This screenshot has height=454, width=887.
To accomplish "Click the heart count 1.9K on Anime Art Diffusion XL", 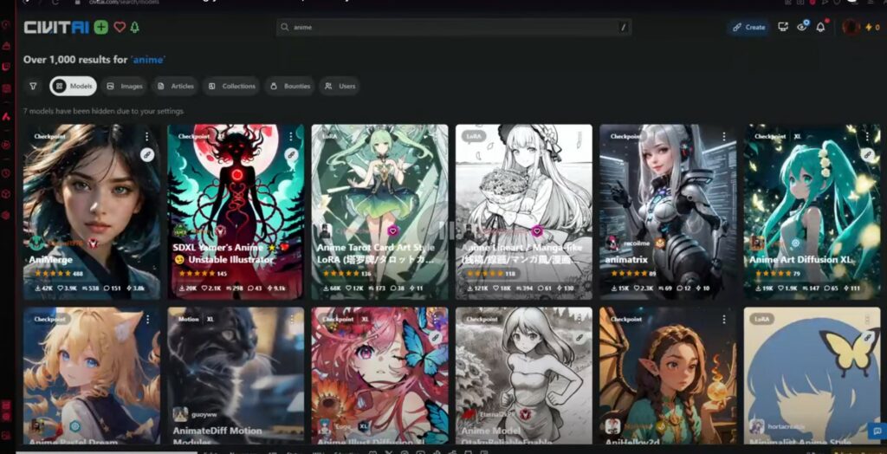I will 789,289.
